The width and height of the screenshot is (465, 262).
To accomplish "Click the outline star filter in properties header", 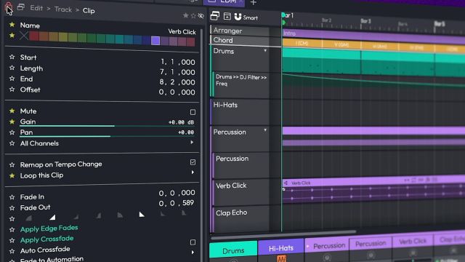I will 193,15.
